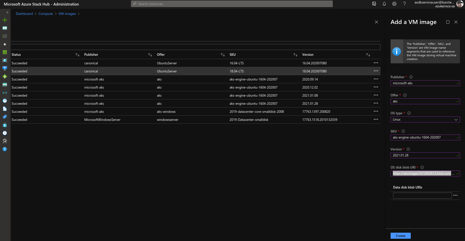Viewport: 465px width, 241px height.
Task: Open the All services list icon
Action: [x=5, y=36]
